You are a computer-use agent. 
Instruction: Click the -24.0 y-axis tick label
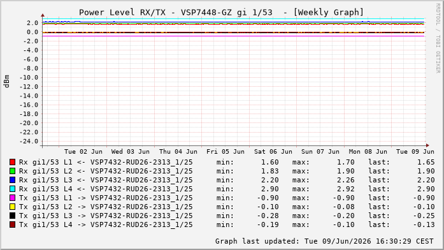point(29,141)
